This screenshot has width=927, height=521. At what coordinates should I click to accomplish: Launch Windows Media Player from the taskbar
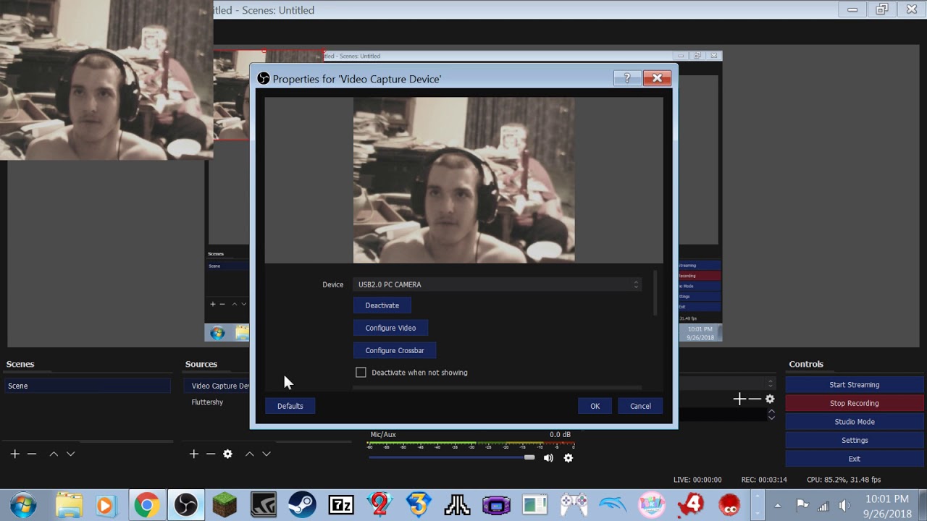click(x=106, y=504)
